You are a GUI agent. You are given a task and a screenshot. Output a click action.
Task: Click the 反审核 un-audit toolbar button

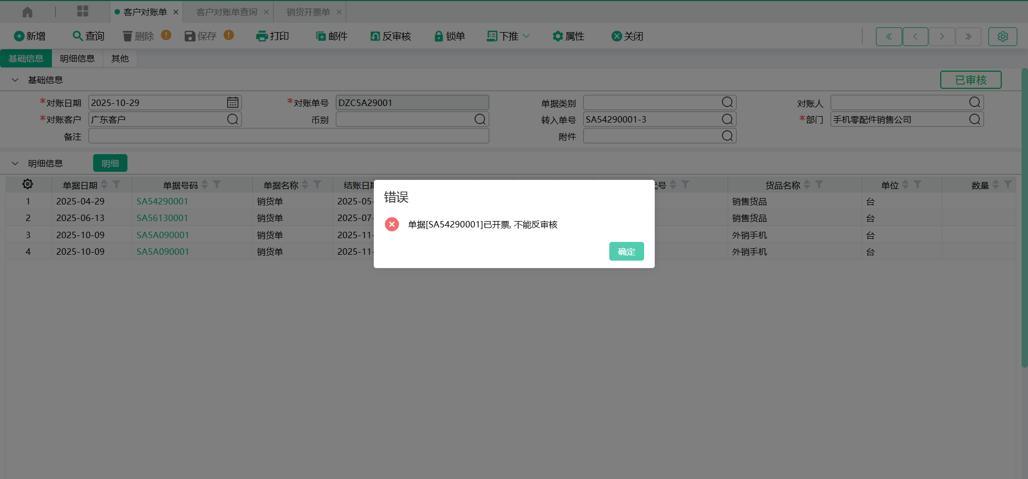391,36
